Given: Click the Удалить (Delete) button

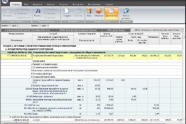Looking at the screenshot, I should (50, 17).
